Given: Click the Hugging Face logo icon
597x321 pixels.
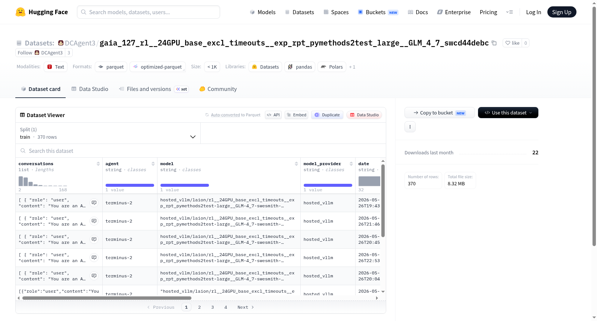Looking at the screenshot, I should click(21, 12).
